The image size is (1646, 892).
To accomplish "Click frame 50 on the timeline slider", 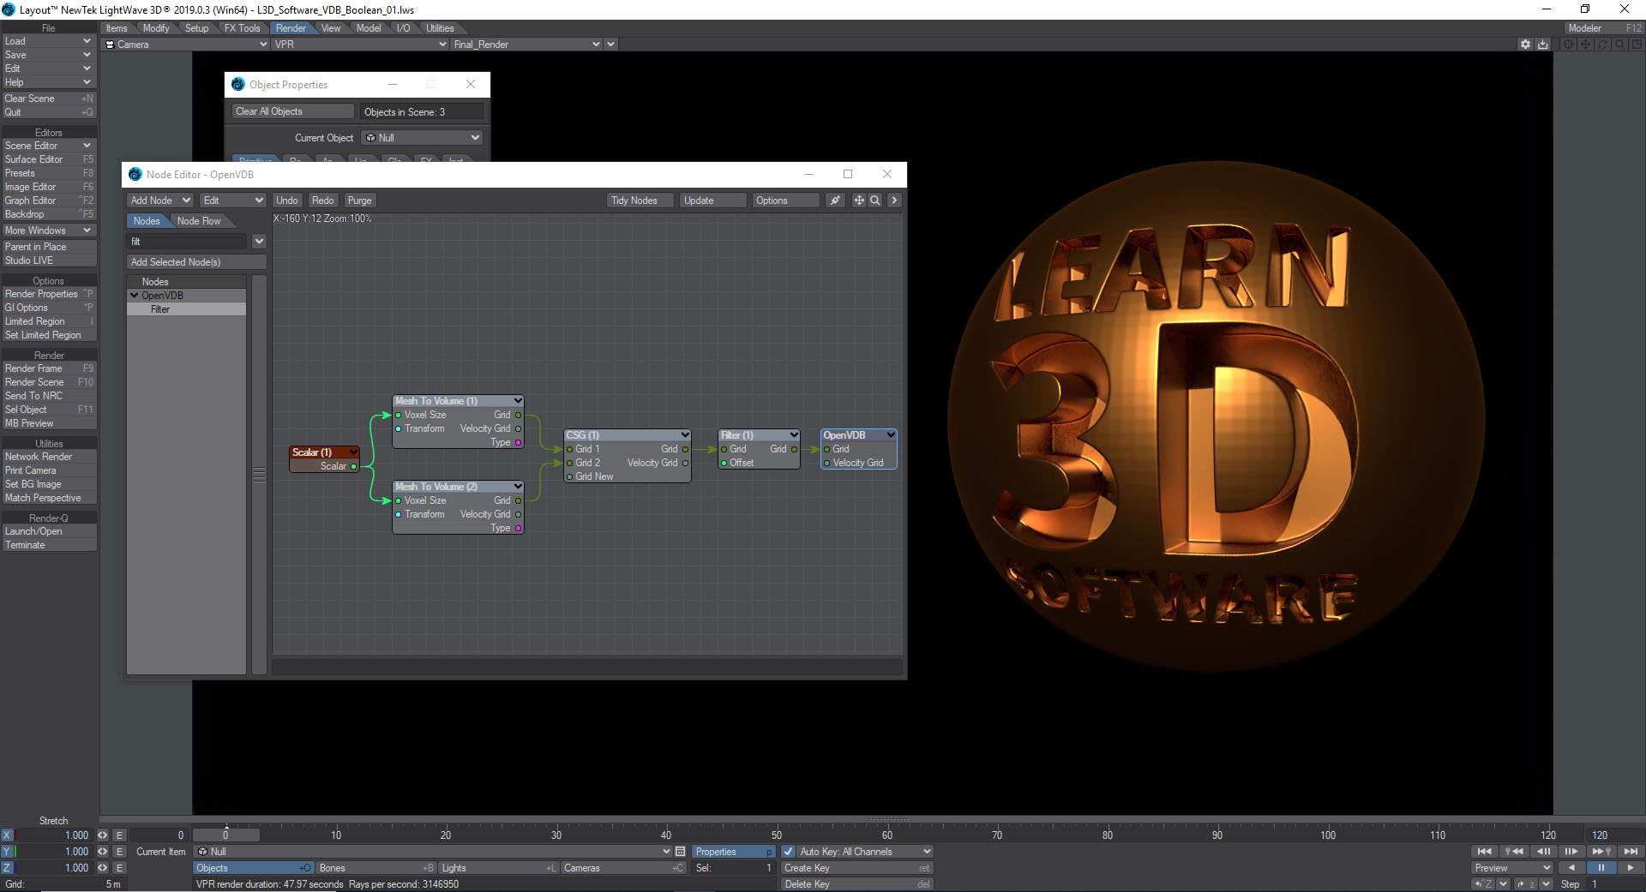I will (x=777, y=835).
